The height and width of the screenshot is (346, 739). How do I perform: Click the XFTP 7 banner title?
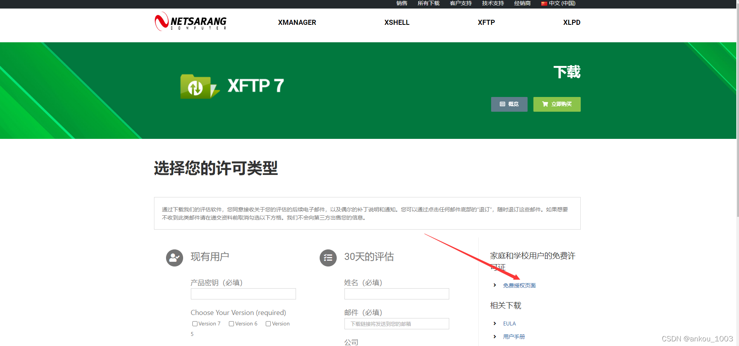256,86
